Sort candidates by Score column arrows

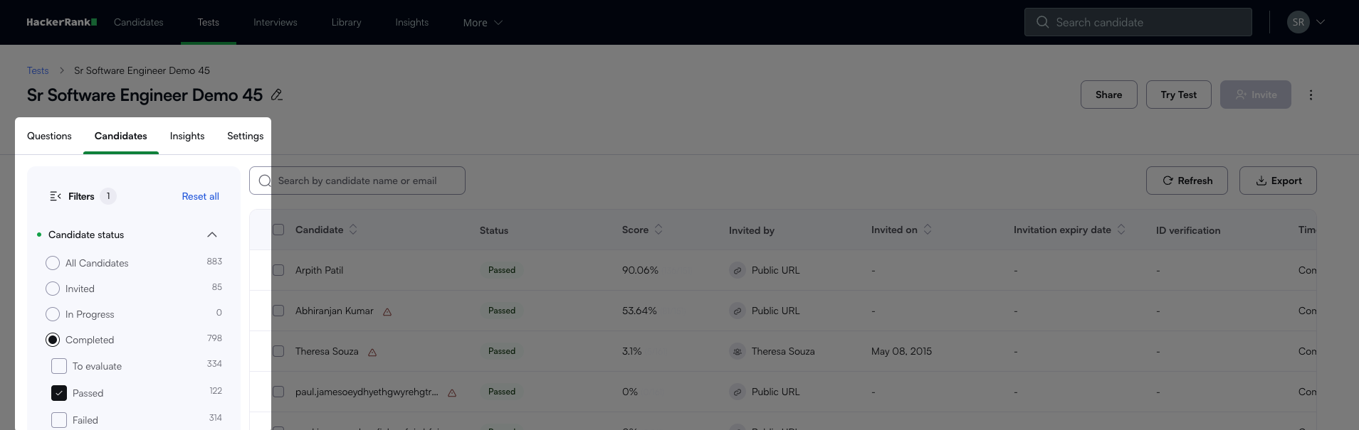coord(658,230)
